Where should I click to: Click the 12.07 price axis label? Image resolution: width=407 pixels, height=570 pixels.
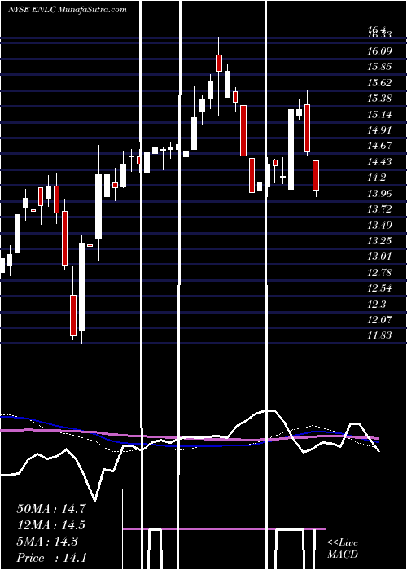[379, 320]
